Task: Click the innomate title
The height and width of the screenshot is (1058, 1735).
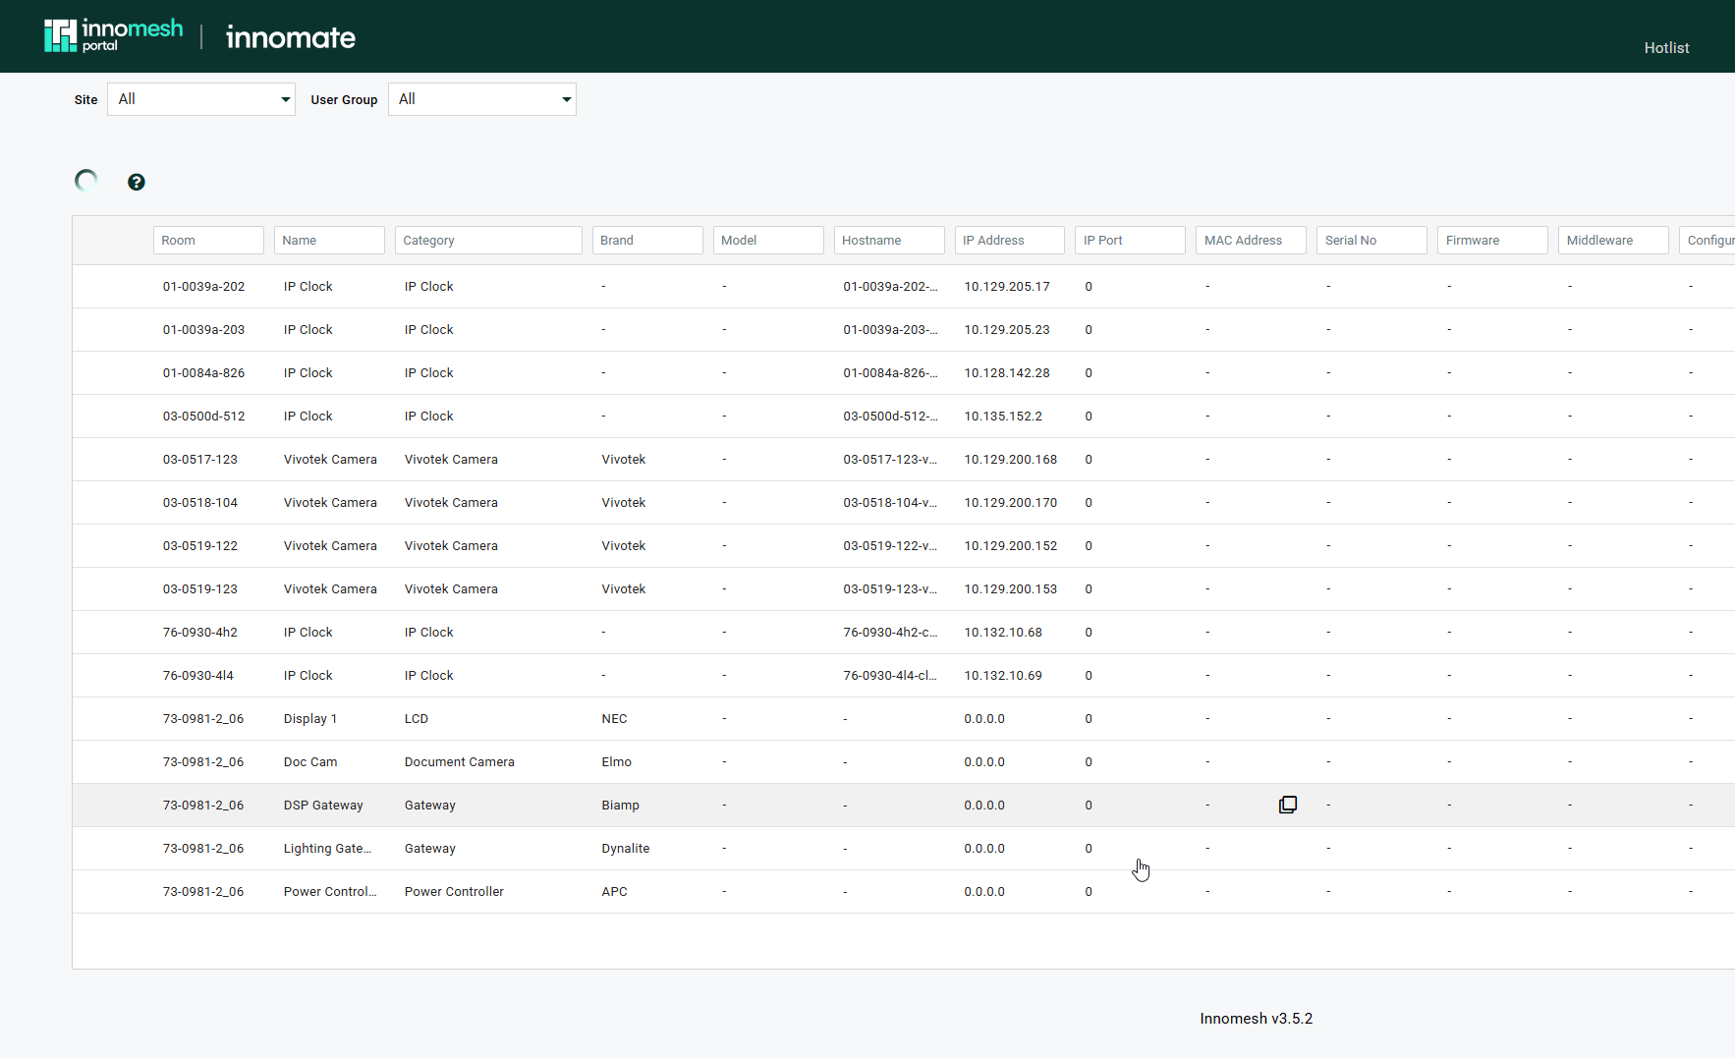Action: click(x=291, y=37)
